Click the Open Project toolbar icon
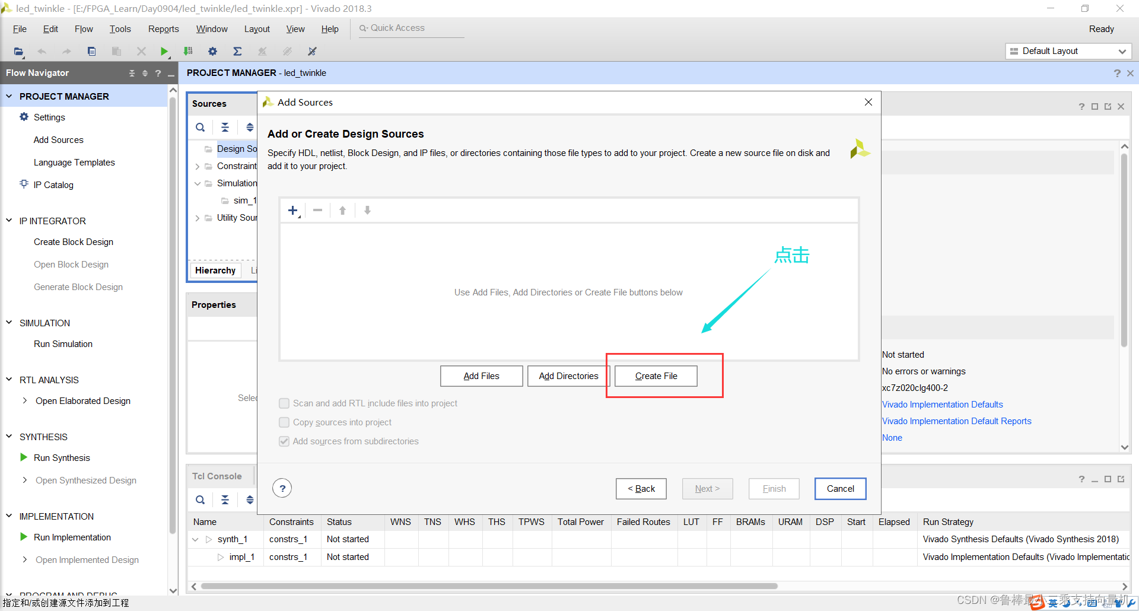This screenshot has height=611, width=1139. point(18,52)
